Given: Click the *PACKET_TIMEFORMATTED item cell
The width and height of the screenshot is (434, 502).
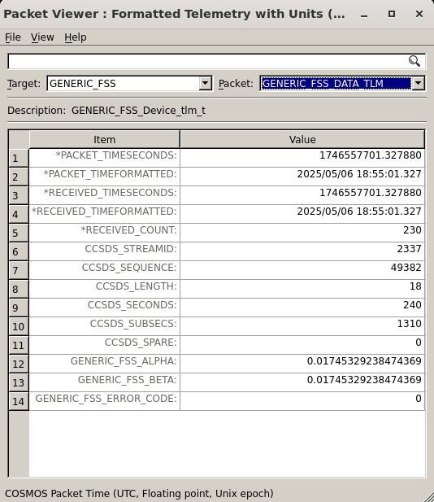Looking at the screenshot, I should (x=105, y=177).
